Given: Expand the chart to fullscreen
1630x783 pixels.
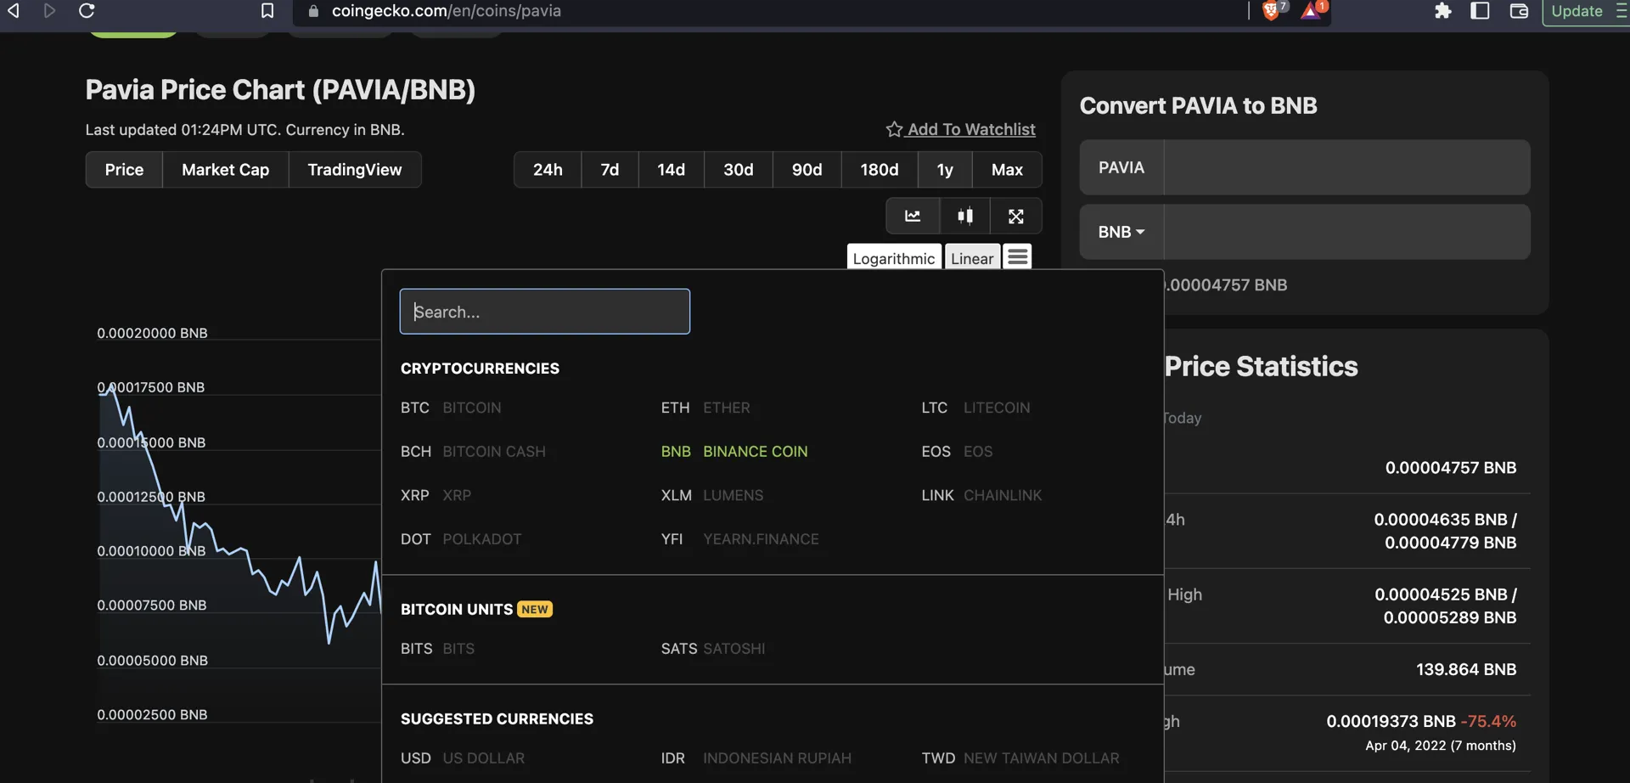Looking at the screenshot, I should [x=1016, y=216].
